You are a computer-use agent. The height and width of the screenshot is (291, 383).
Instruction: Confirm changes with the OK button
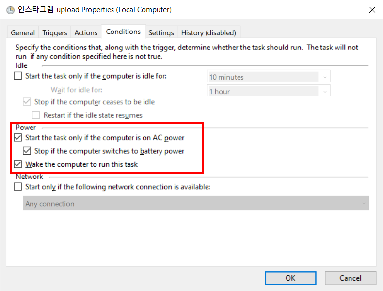pos(290,278)
